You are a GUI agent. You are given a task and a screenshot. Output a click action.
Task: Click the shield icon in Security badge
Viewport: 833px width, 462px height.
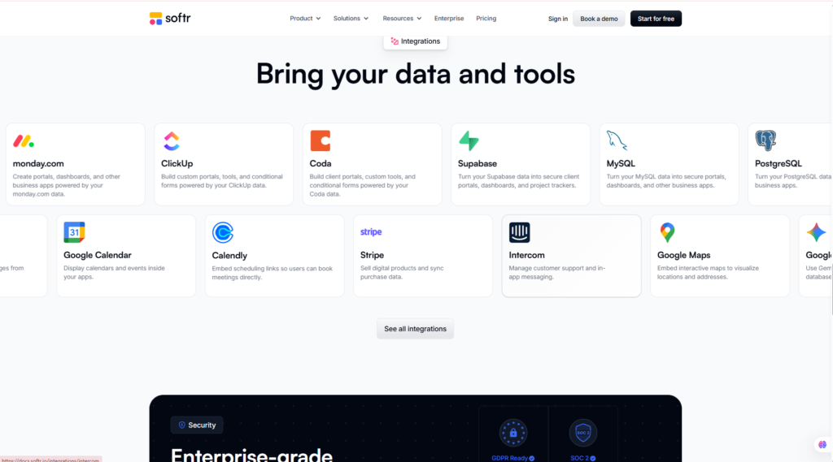[181, 425]
